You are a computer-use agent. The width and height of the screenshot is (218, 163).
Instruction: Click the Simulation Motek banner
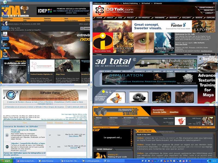pyautogui.click(x=150, y=79)
